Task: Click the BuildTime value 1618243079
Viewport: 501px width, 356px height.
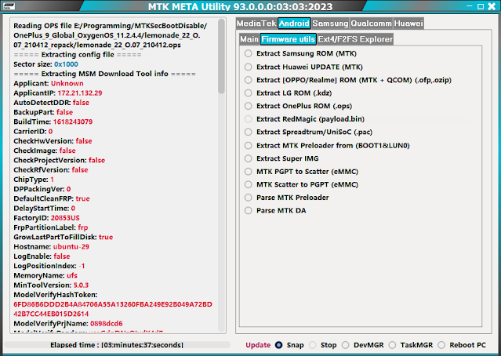Action: [73, 122]
